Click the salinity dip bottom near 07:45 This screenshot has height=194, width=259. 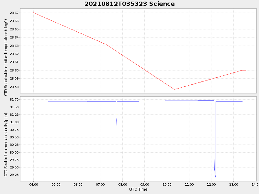point(117,127)
